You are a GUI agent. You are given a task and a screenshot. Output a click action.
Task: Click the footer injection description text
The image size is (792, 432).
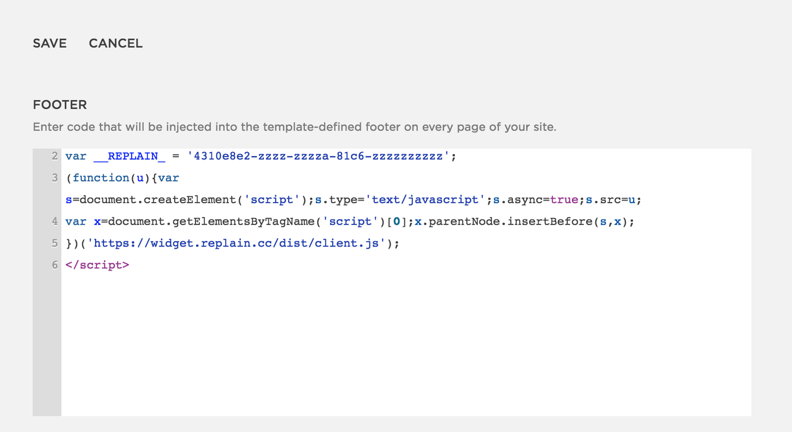(x=295, y=127)
